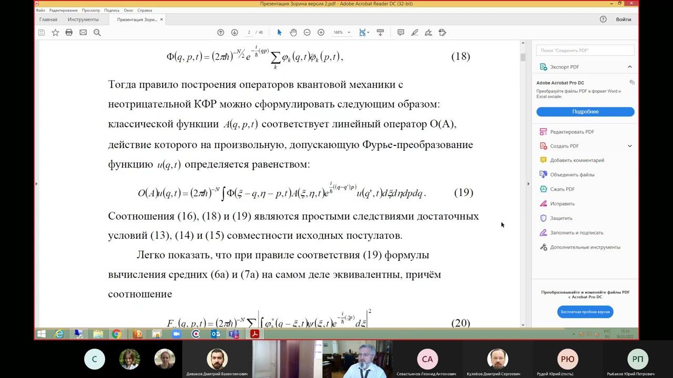Screen dimensions: 673x378
Task: Launch Internet Explorer from taskbar
Action: pyautogui.click(x=59, y=334)
